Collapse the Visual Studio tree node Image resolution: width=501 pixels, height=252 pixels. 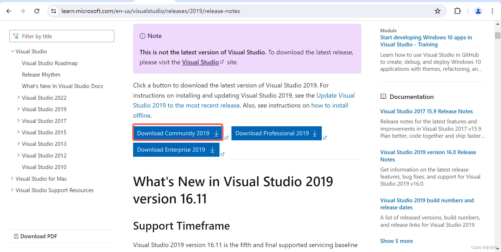13,51
